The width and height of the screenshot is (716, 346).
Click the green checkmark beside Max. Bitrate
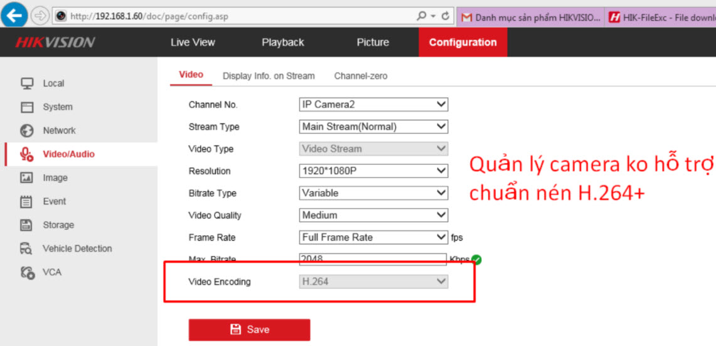pyautogui.click(x=476, y=259)
